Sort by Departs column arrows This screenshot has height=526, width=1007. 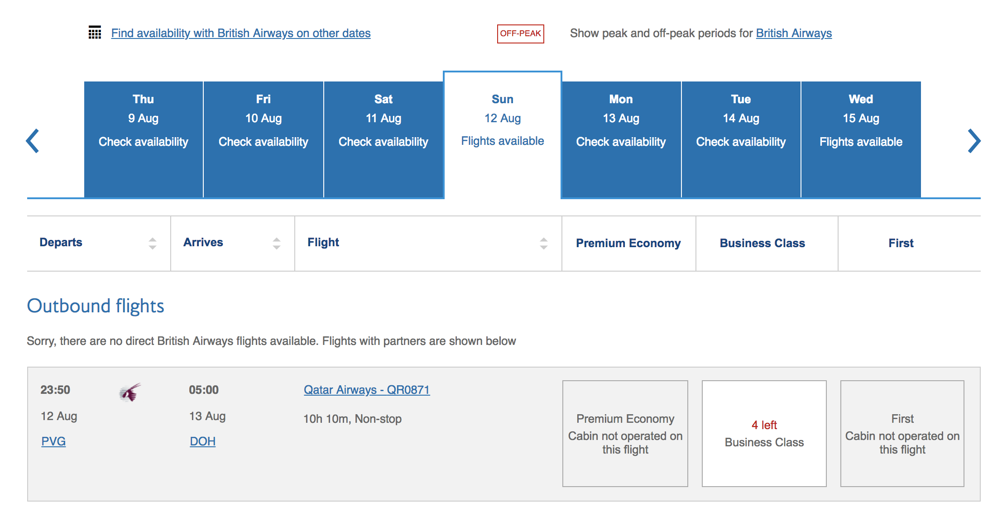pyautogui.click(x=153, y=244)
